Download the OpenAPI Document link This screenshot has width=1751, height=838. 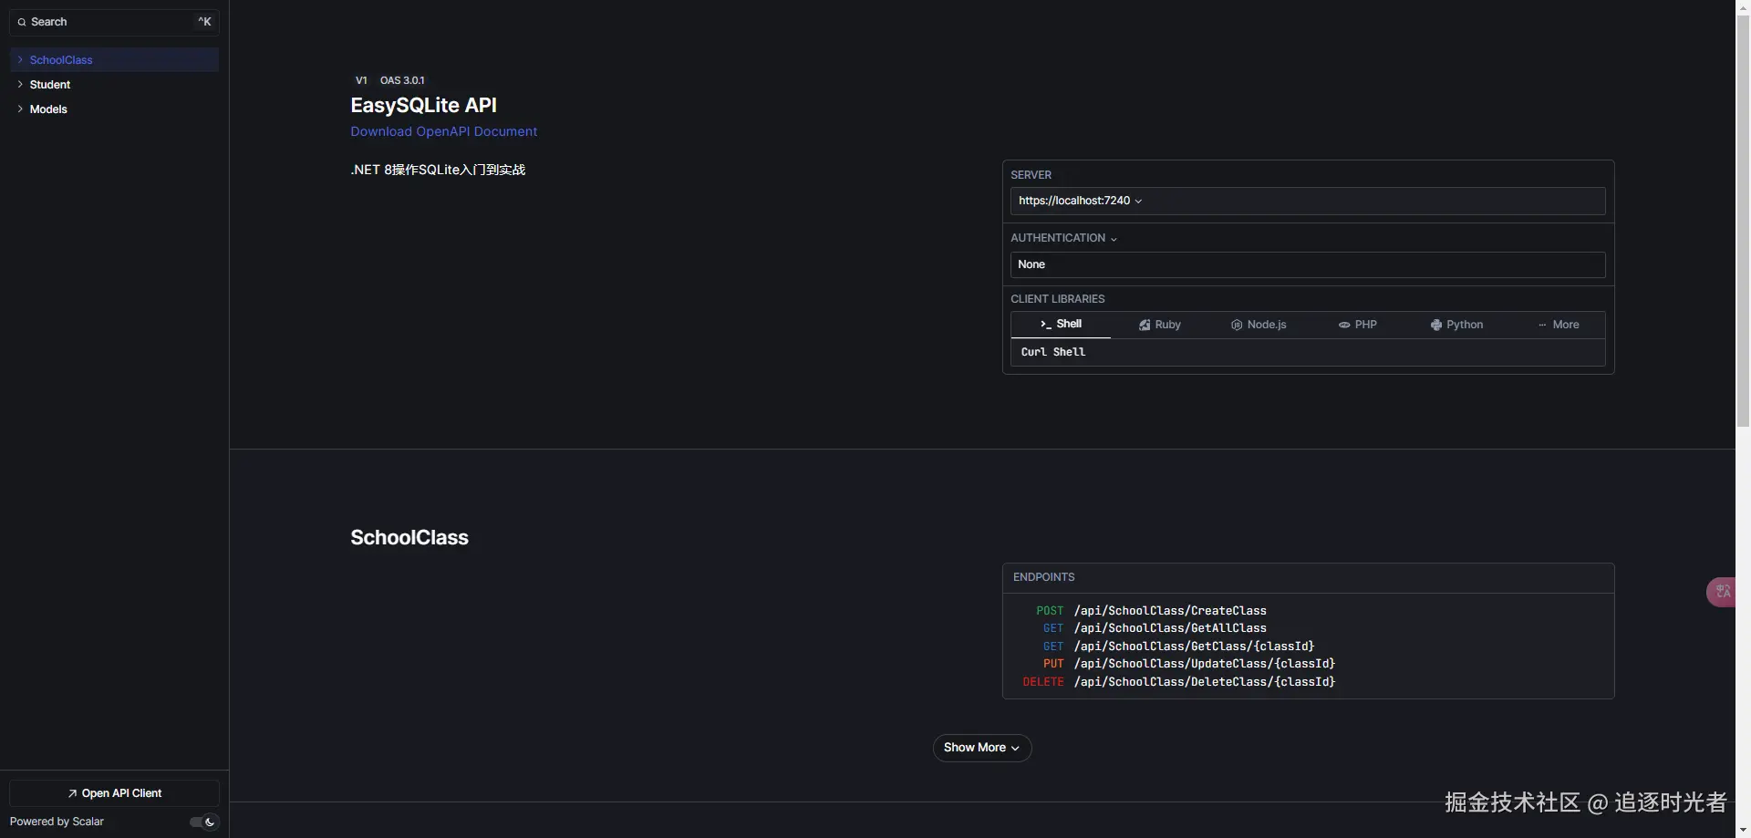tap(443, 131)
